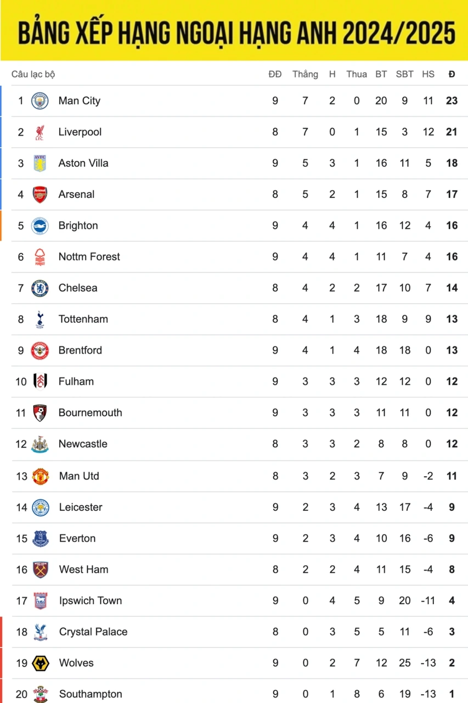This screenshot has height=703, width=468.
Task: Select the Wolves wolf-head badge
Action: click(40, 663)
